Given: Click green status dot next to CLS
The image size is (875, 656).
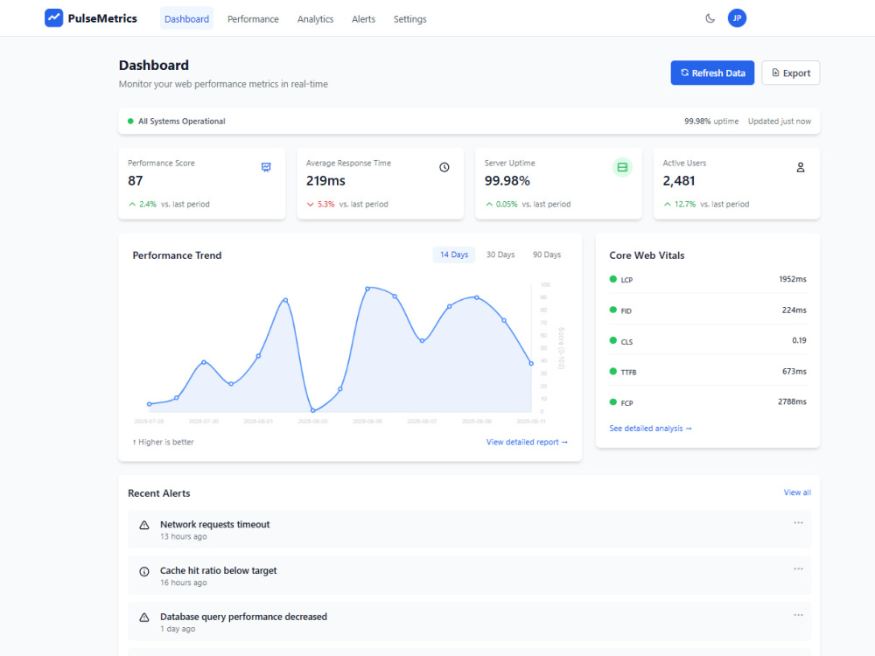Looking at the screenshot, I should click(x=612, y=340).
